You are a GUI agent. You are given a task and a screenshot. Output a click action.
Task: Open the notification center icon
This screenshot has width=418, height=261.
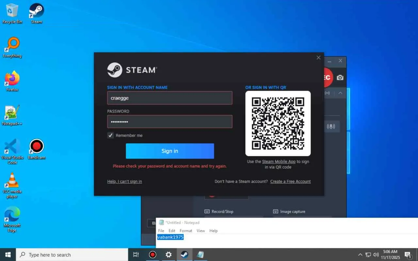point(408,255)
